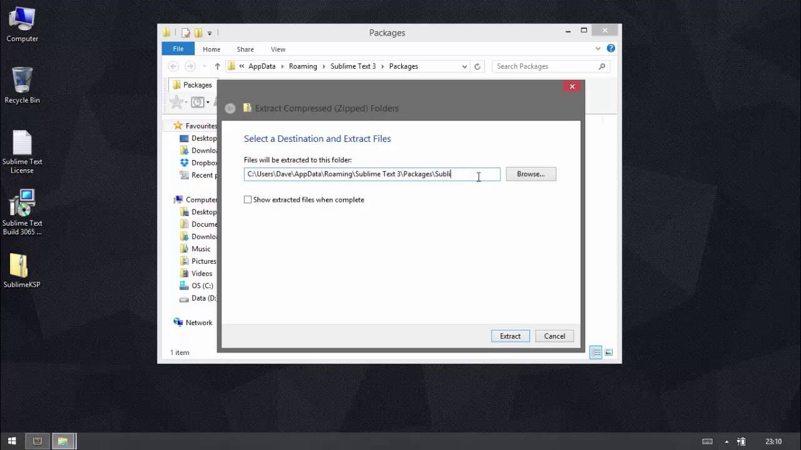Click the Back arrow in Packages window
Image resolution: width=801 pixels, height=450 pixels.
[x=173, y=66]
